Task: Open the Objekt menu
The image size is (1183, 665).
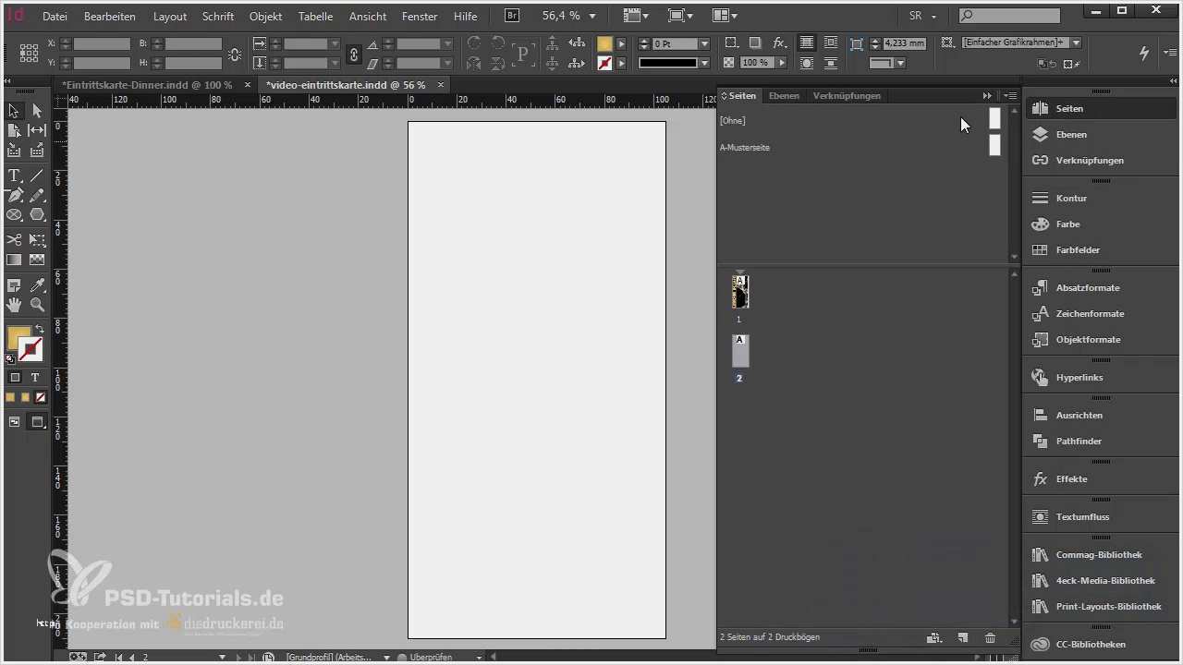Action: pos(265,17)
